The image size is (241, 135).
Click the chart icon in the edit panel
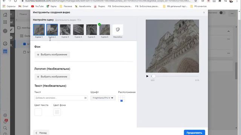11,22
